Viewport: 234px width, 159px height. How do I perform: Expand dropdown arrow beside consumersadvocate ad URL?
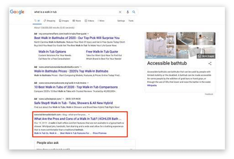pyautogui.click(x=88, y=83)
